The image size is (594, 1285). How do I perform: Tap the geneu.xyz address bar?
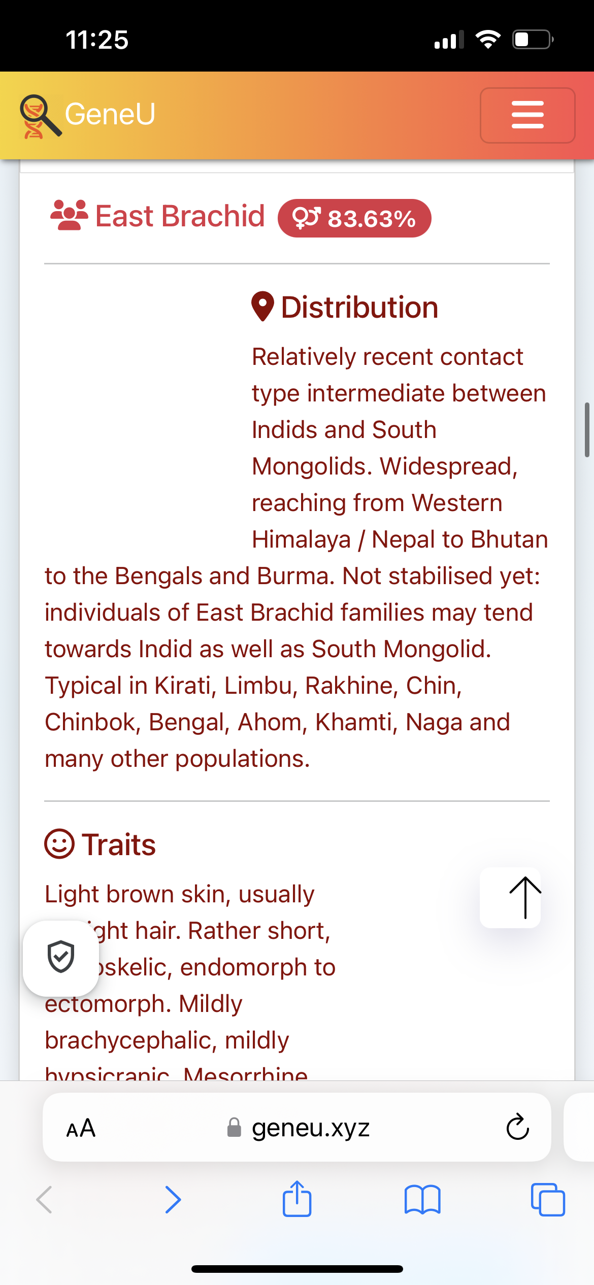point(297,1127)
